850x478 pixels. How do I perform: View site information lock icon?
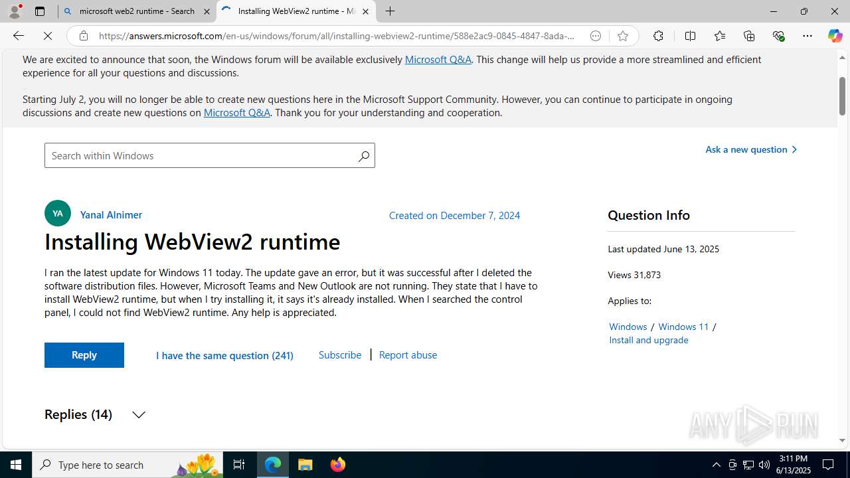83,36
